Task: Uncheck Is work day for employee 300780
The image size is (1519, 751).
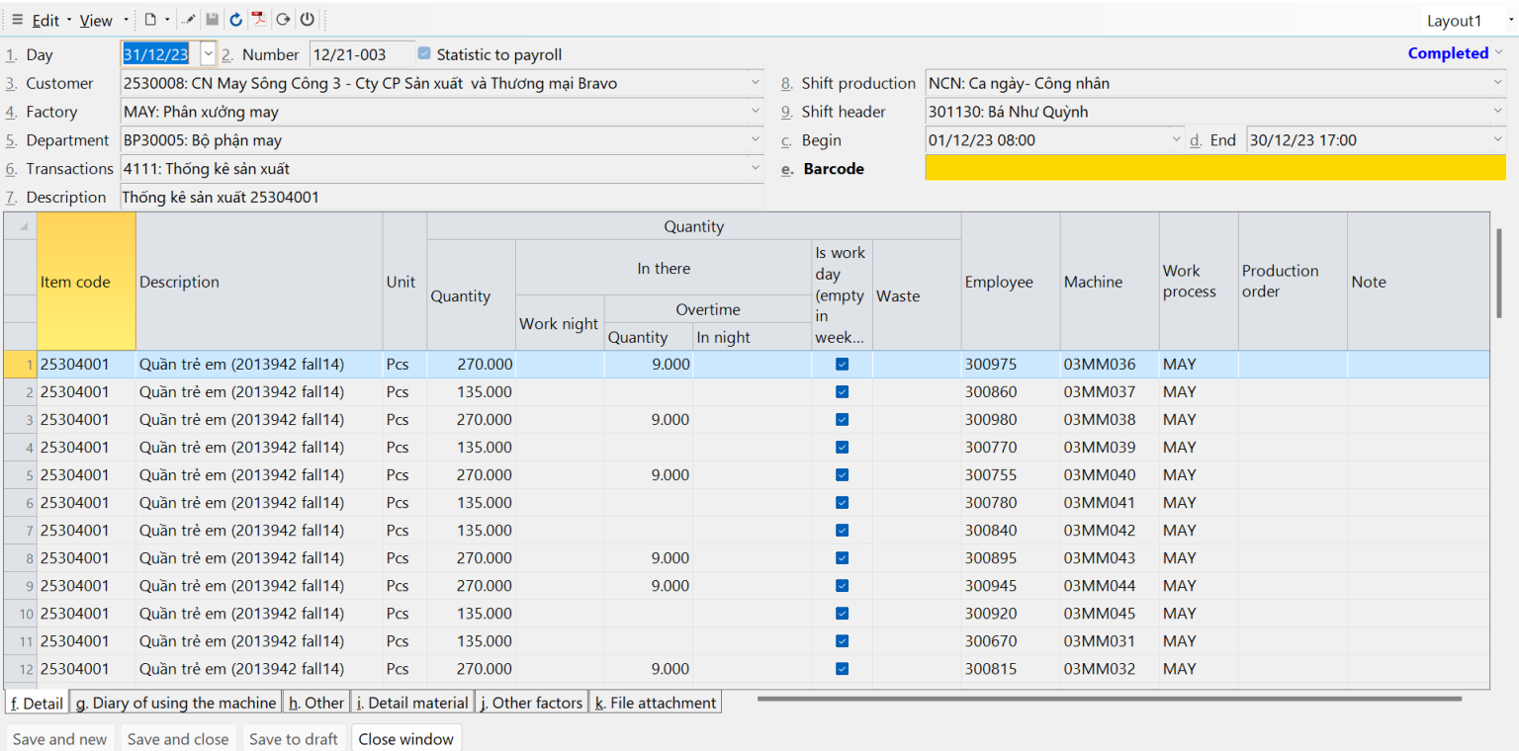Action: coord(842,502)
